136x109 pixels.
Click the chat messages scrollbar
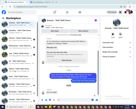[x=98, y=73]
